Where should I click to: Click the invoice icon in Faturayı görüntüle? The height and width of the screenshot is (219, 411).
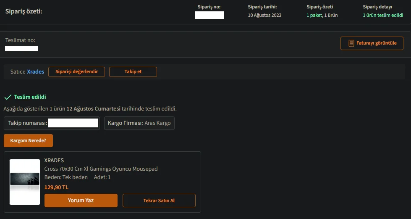351,43
